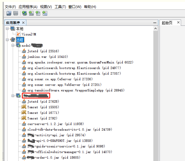Image resolution: width=185 pixels, height=161 pixels.
Task: Select Tomcat (pid 15505)
Action: click(43, 107)
